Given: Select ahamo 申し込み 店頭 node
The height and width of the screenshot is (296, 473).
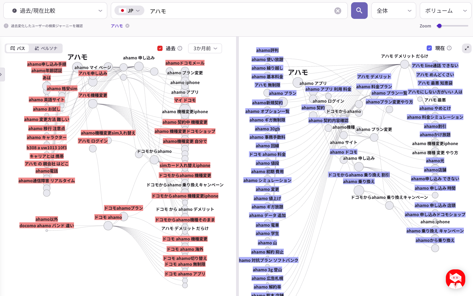Looking at the screenshot, I should tap(435, 205).
